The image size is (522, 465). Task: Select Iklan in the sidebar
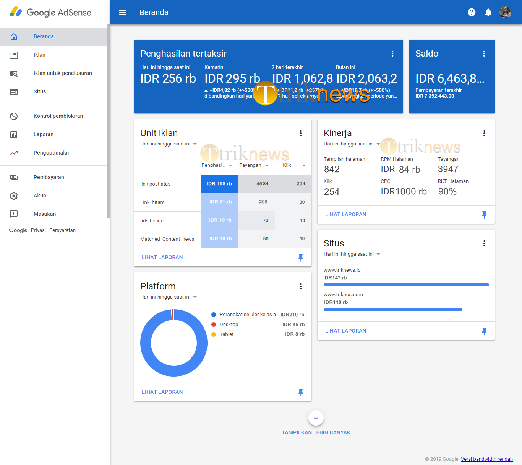(x=53, y=55)
